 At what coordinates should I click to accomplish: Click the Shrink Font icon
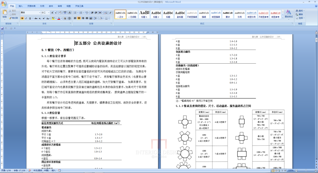coord(56,13)
